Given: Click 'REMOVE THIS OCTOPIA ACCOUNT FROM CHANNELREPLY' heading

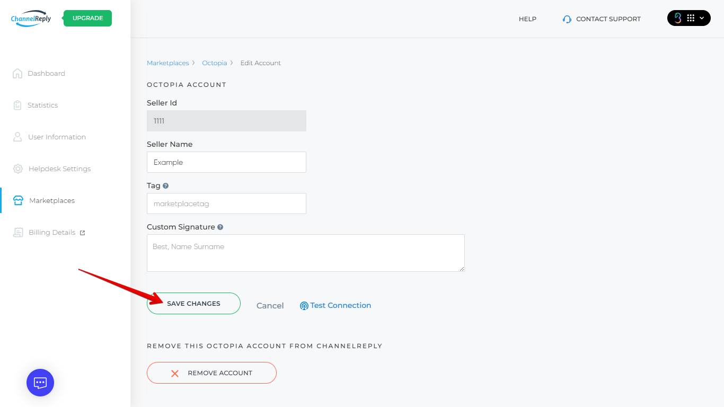Looking at the screenshot, I should (264, 346).
